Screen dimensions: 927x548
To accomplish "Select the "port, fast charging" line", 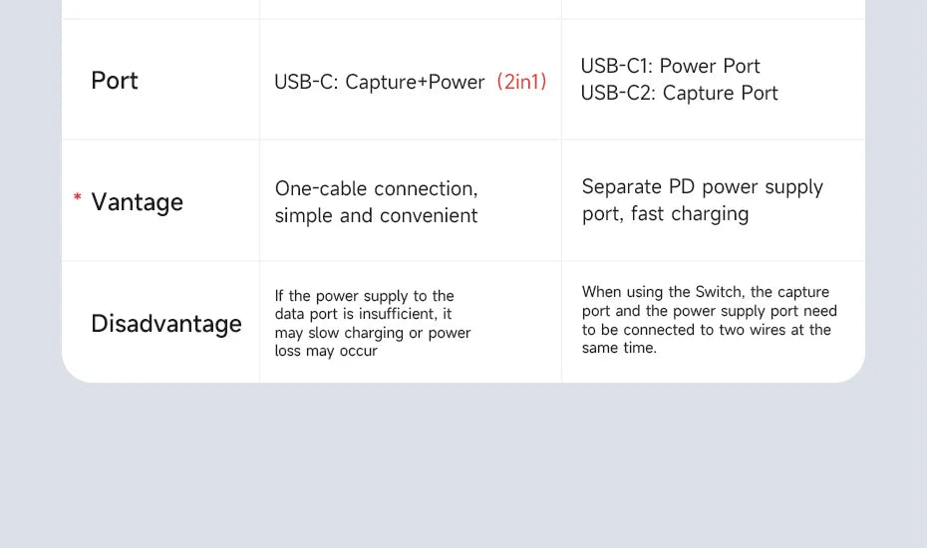I will [665, 214].
